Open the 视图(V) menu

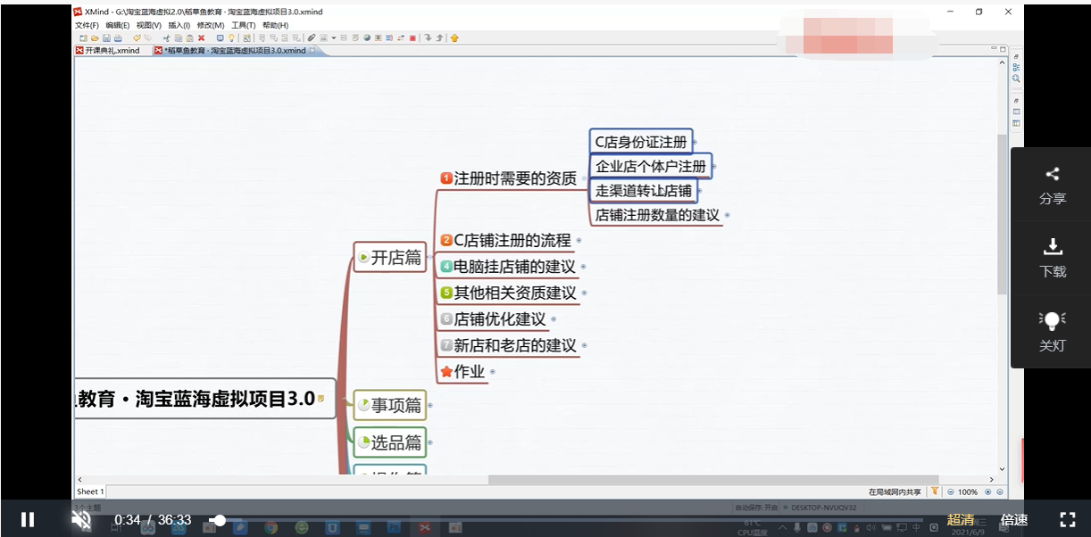pyautogui.click(x=149, y=26)
